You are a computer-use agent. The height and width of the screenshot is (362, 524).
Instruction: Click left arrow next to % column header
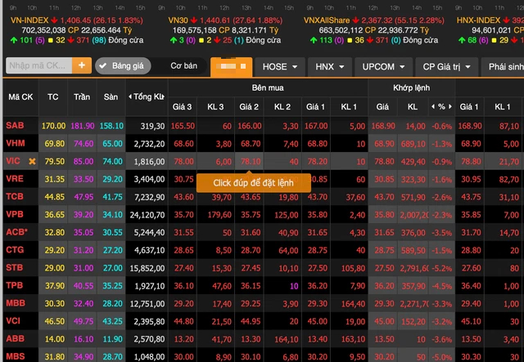(x=431, y=107)
